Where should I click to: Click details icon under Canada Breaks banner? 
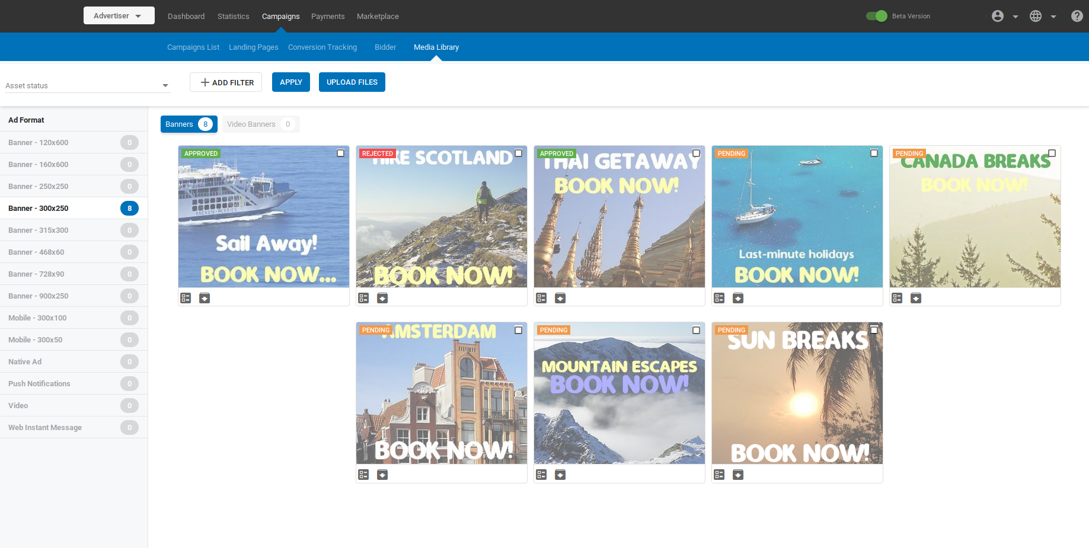(897, 298)
